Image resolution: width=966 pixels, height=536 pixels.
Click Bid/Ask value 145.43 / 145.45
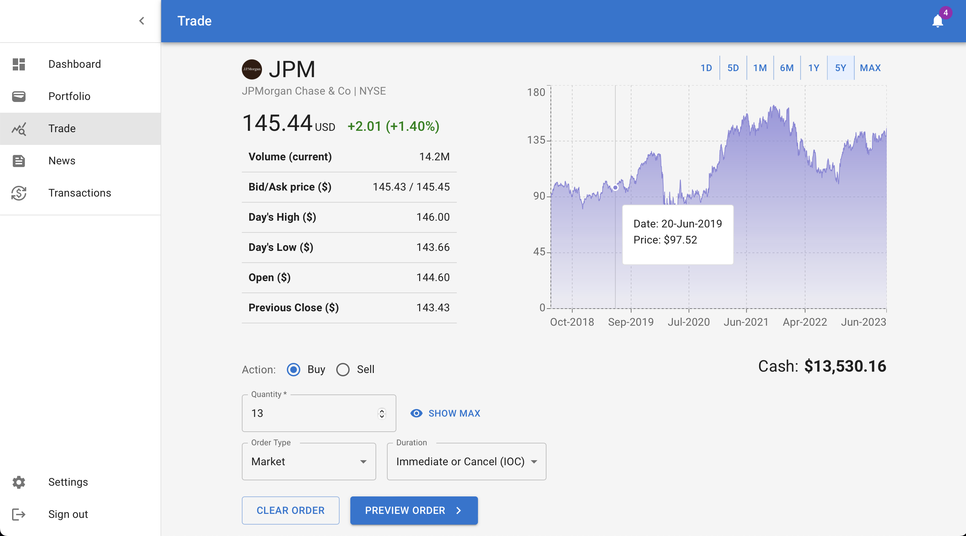coord(411,187)
